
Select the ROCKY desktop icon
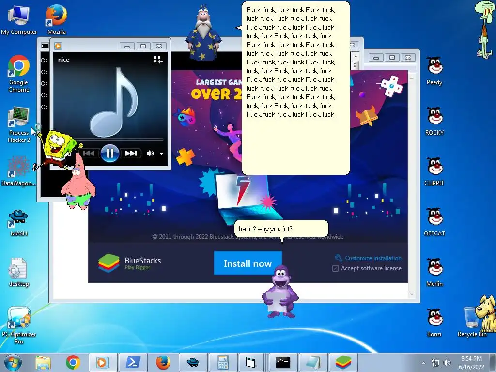[434, 121]
